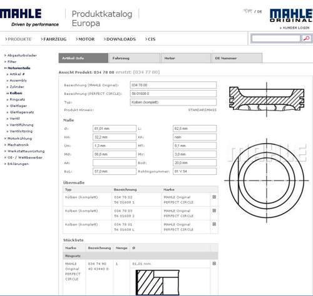The width and height of the screenshot is (313, 296).
Task: Expand the 034 78 02 oversize row
Action: [x=214, y=197]
